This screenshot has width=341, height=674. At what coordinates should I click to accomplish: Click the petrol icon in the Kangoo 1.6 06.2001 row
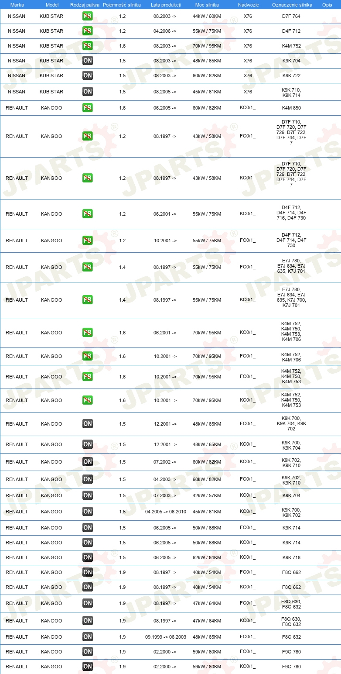coord(88,333)
